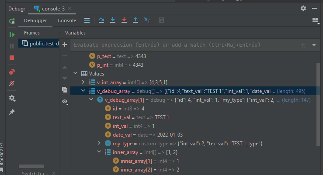Image resolution: width=323 pixels, height=175 pixels.
Task: Hide the Debug tool window
Action: [315, 8]
